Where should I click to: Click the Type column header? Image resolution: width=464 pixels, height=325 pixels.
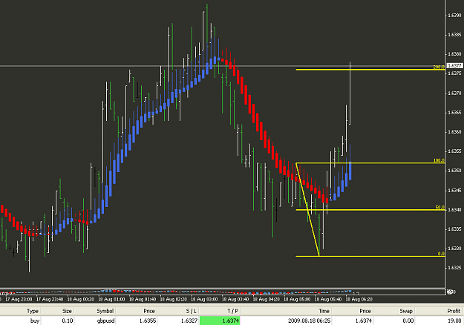point(33,311)
